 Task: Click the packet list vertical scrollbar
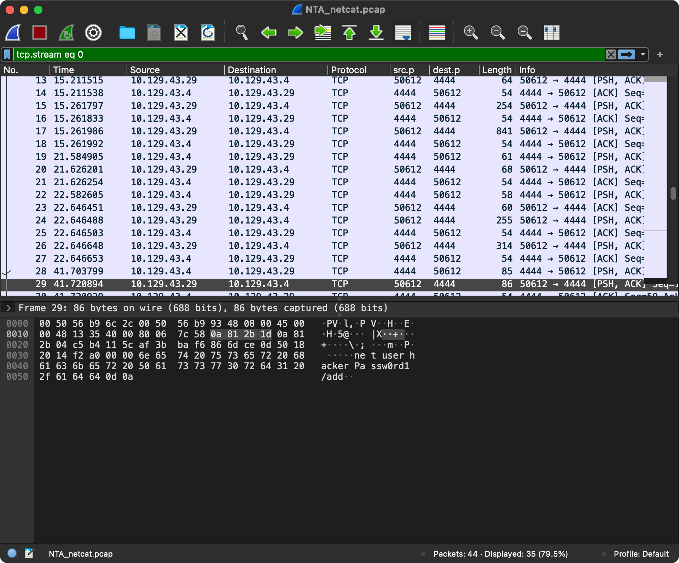673,193
